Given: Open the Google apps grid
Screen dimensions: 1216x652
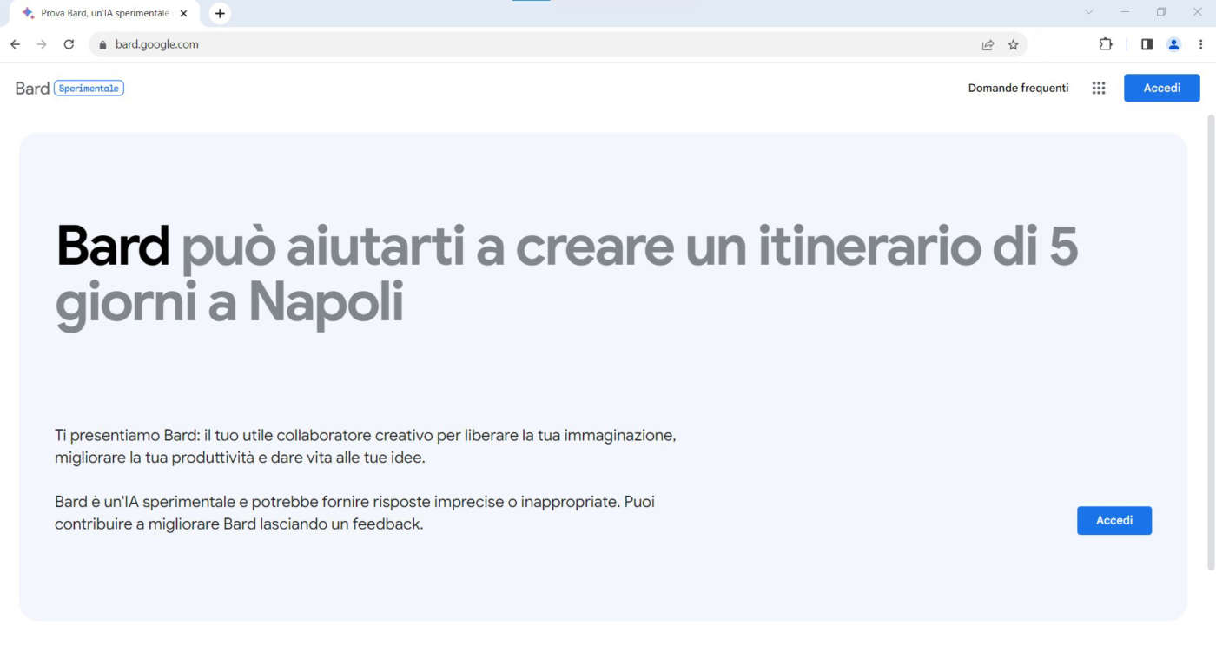Looking at the screenshot, I should point(1099,88).
